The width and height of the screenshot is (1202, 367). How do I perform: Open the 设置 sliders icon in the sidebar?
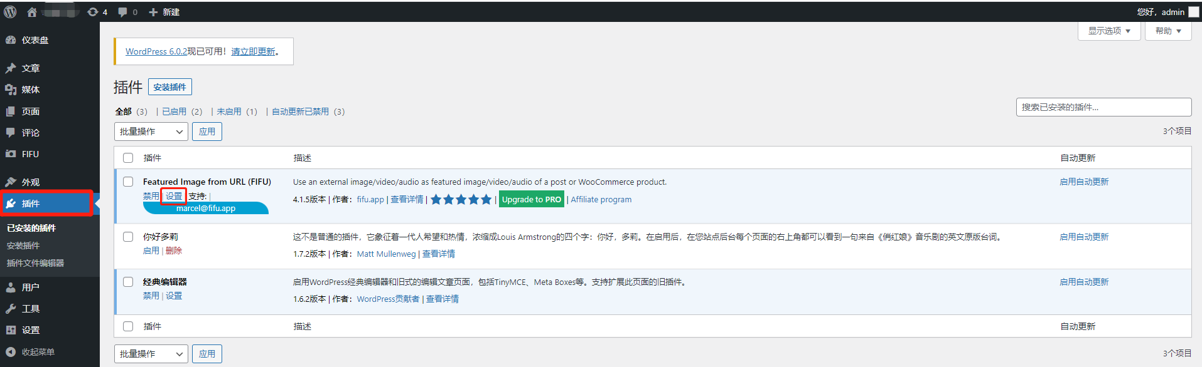[x=11, y=330]
